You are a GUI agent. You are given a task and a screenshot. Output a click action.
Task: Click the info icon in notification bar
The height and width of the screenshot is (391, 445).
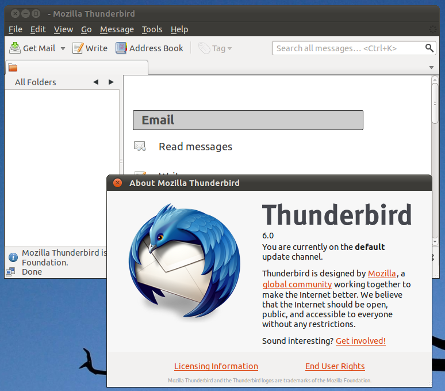(x=13, y=257)
